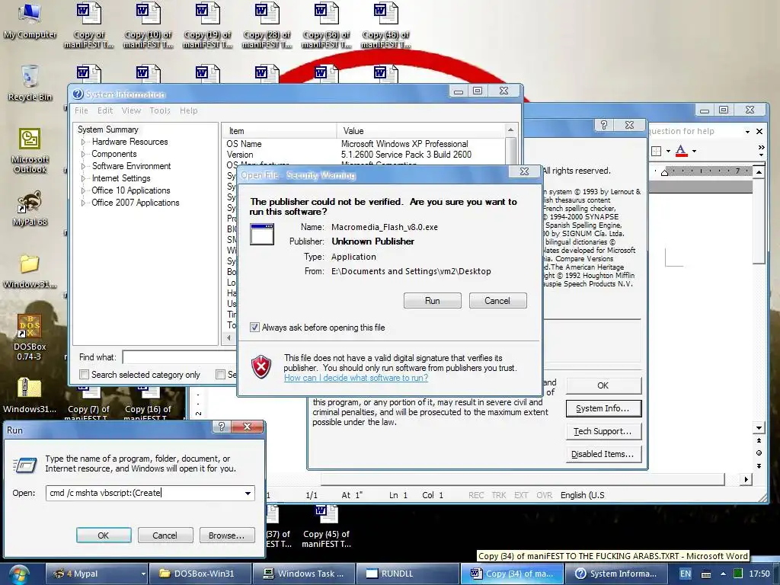The height and width of the screenshot is (585, 780).
Task: Open the Windows Start orb
Action: [18, 574]
